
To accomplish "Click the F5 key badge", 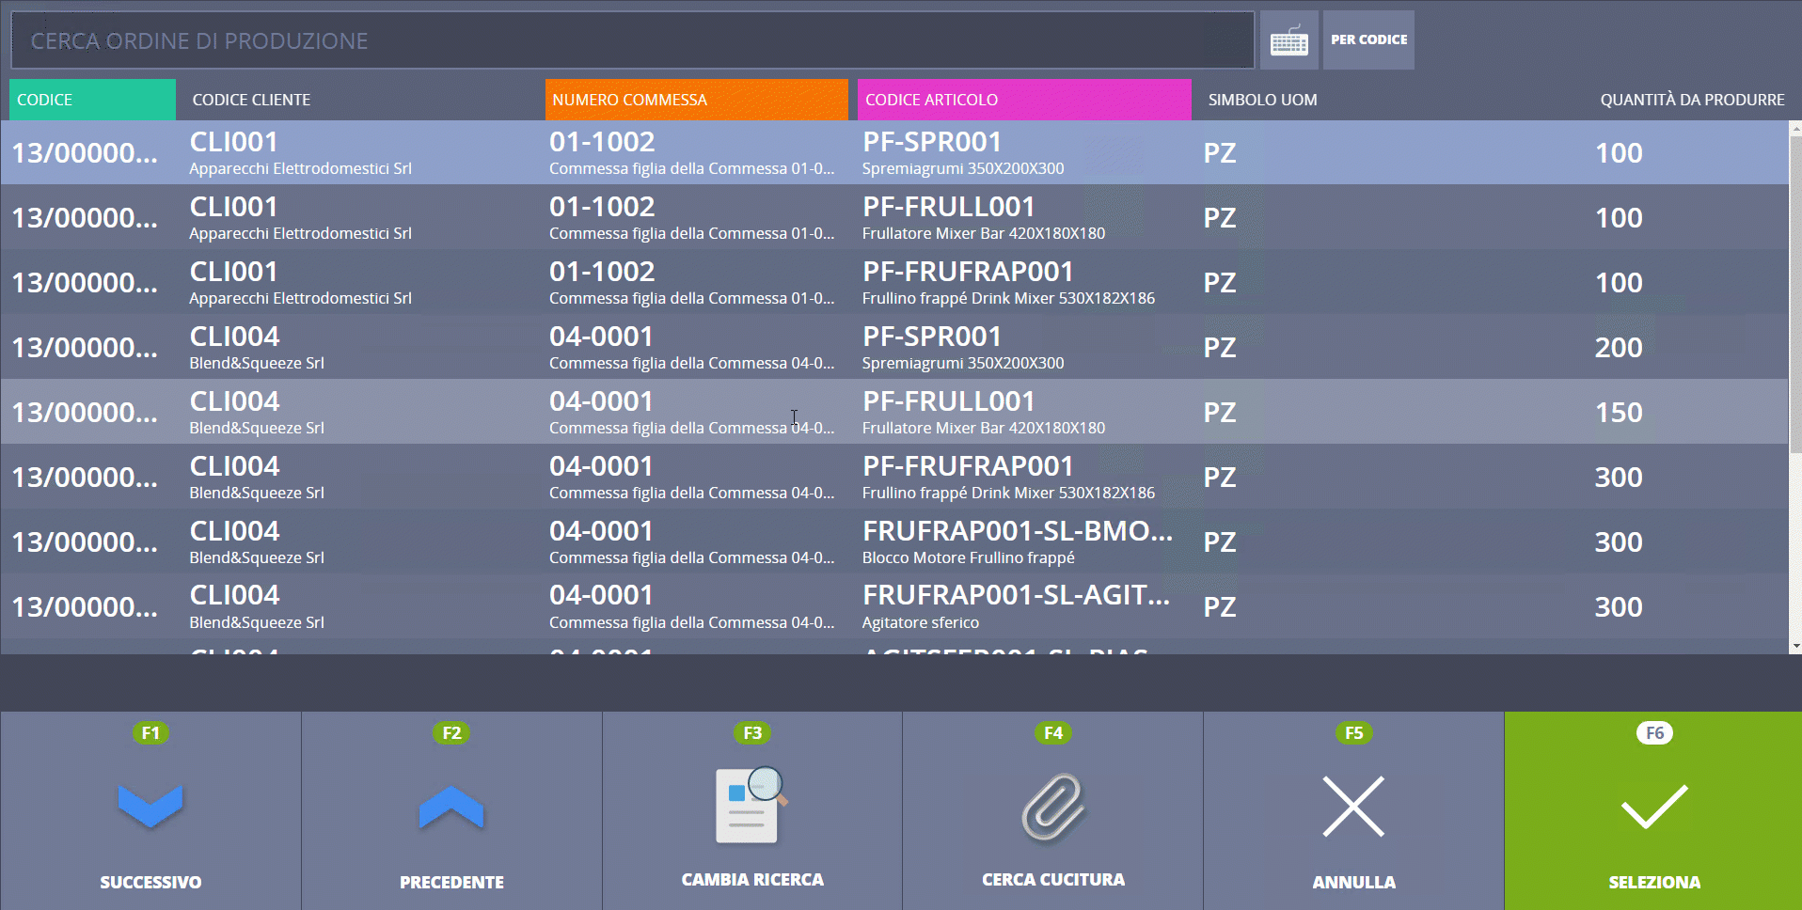I will [x=1353, y=733].
